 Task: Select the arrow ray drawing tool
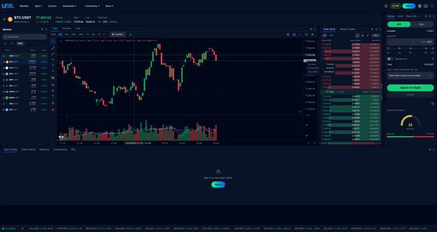click(x=53, y=54)
